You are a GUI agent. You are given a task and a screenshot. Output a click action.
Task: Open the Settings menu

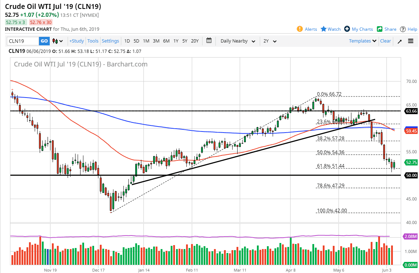tap(110, 41)
